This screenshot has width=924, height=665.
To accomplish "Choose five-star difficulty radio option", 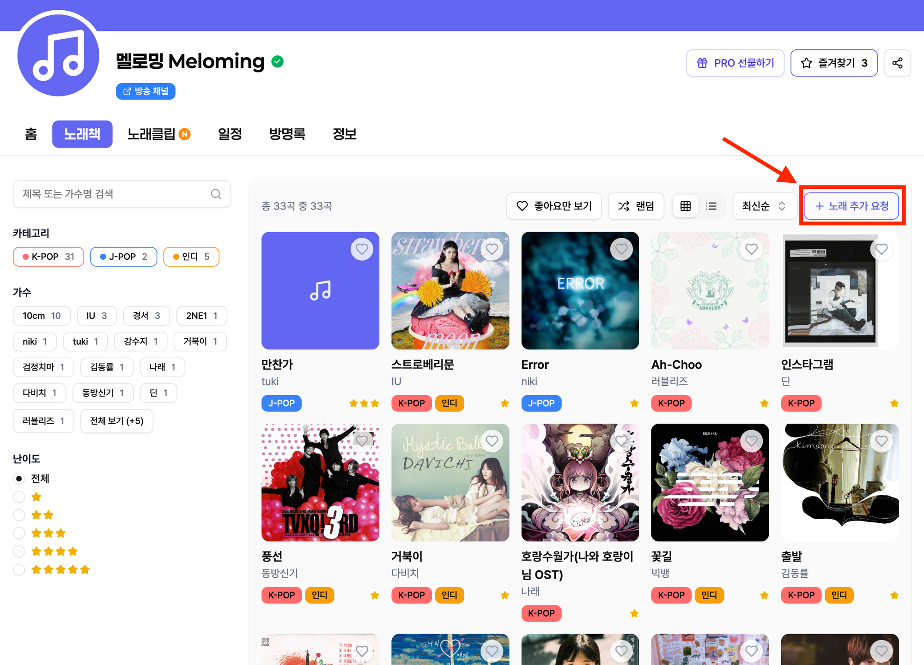I will [19, 569].
